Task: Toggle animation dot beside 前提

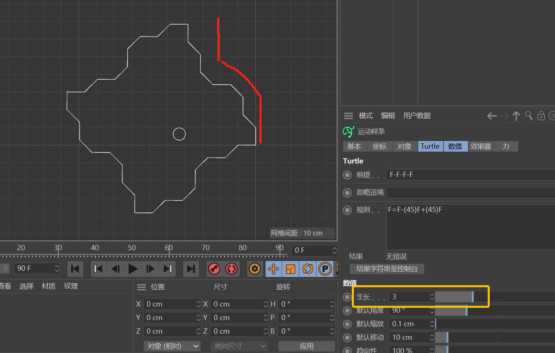Action: coord(347,175)
